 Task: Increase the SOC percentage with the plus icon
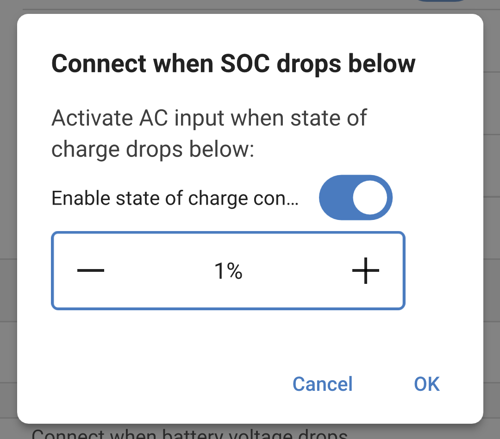[366, 271]
